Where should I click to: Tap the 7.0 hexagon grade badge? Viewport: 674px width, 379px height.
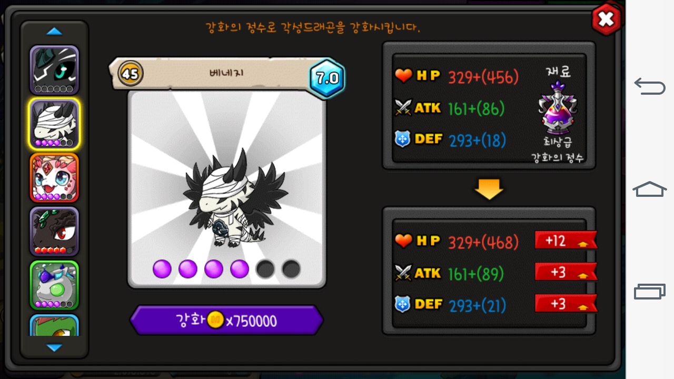(326, 78)
